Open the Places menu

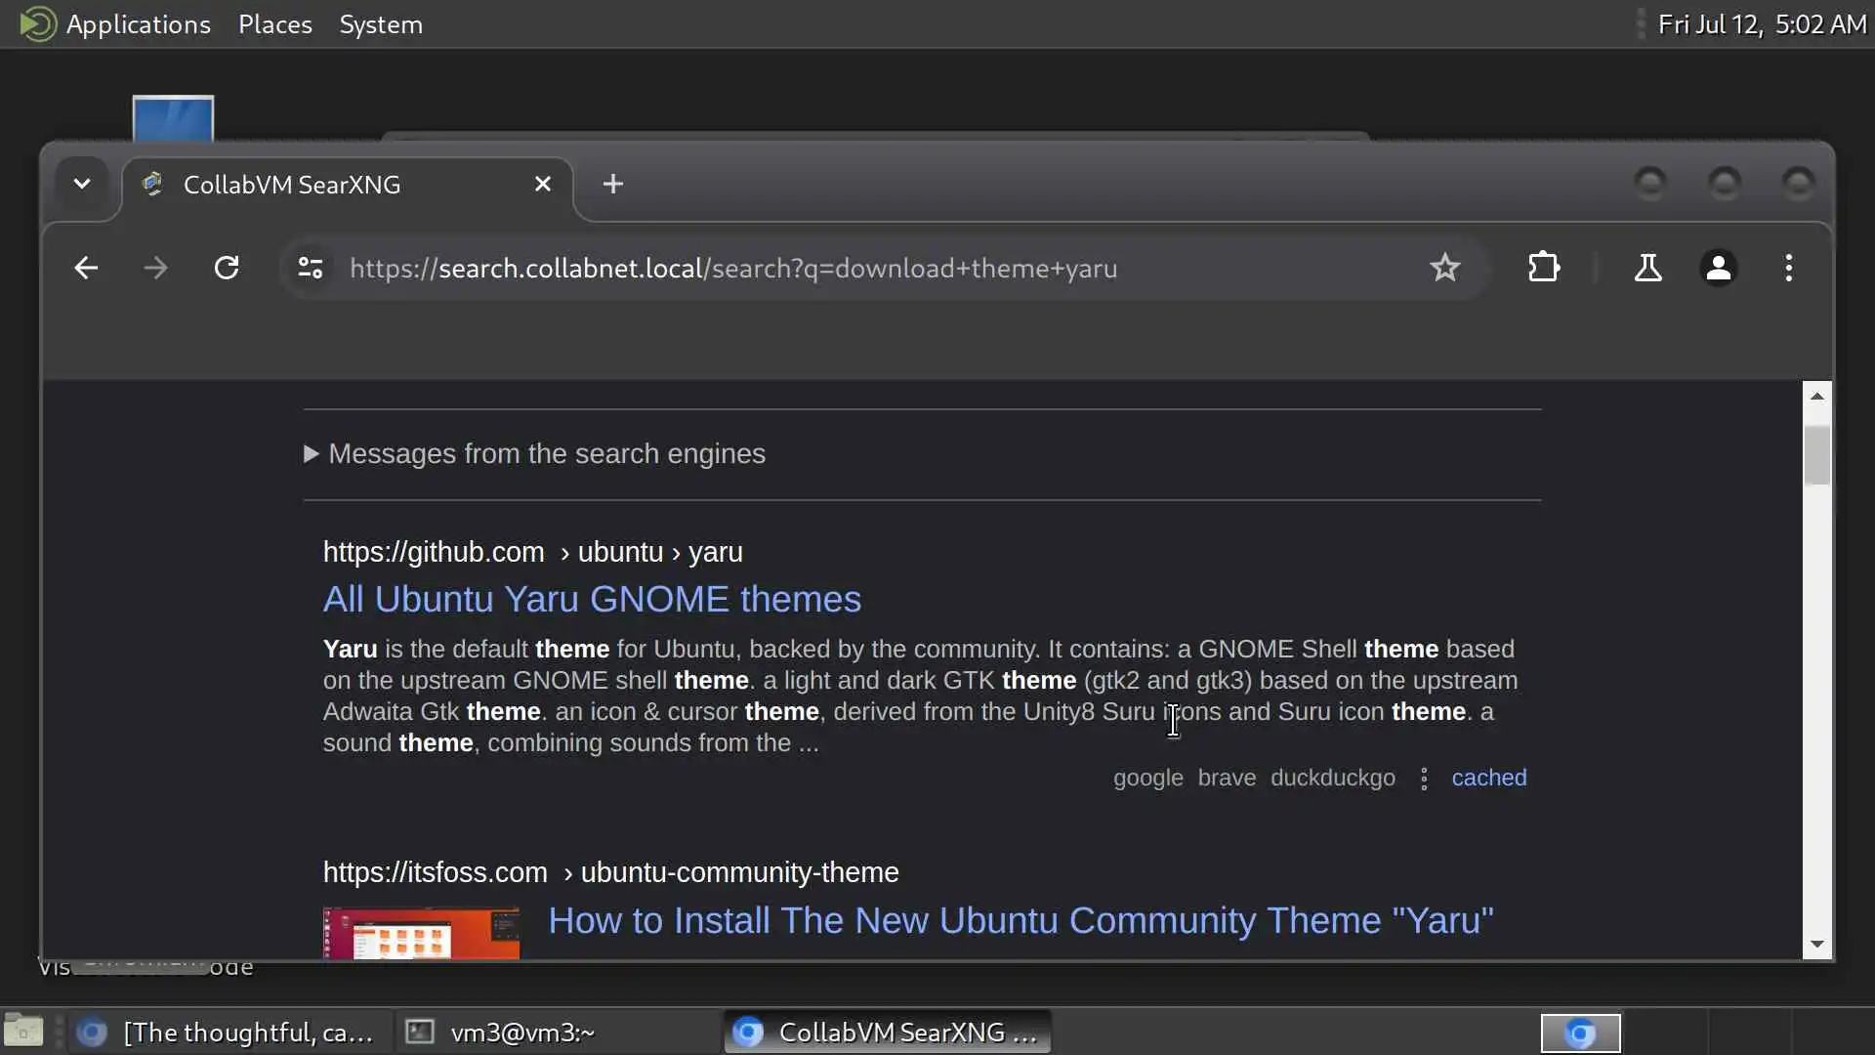(x=274, y=24)
